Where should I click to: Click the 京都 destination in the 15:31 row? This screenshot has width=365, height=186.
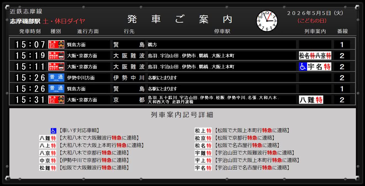coord(129,100)
